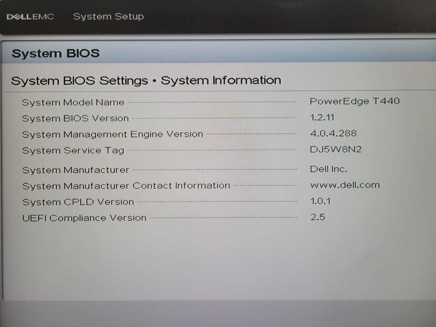
Task: Click the System BIOS Settings breadcrumb heading
Action: [x=79, y=81]
